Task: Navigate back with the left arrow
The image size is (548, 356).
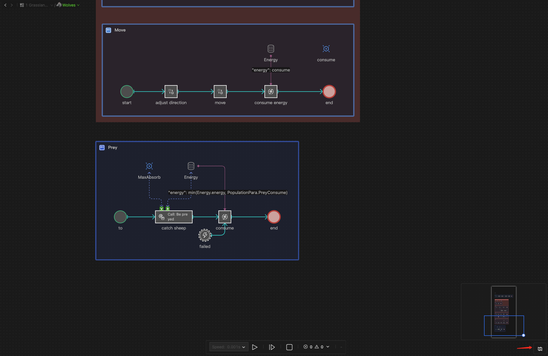Action: [x=5, y=5]
